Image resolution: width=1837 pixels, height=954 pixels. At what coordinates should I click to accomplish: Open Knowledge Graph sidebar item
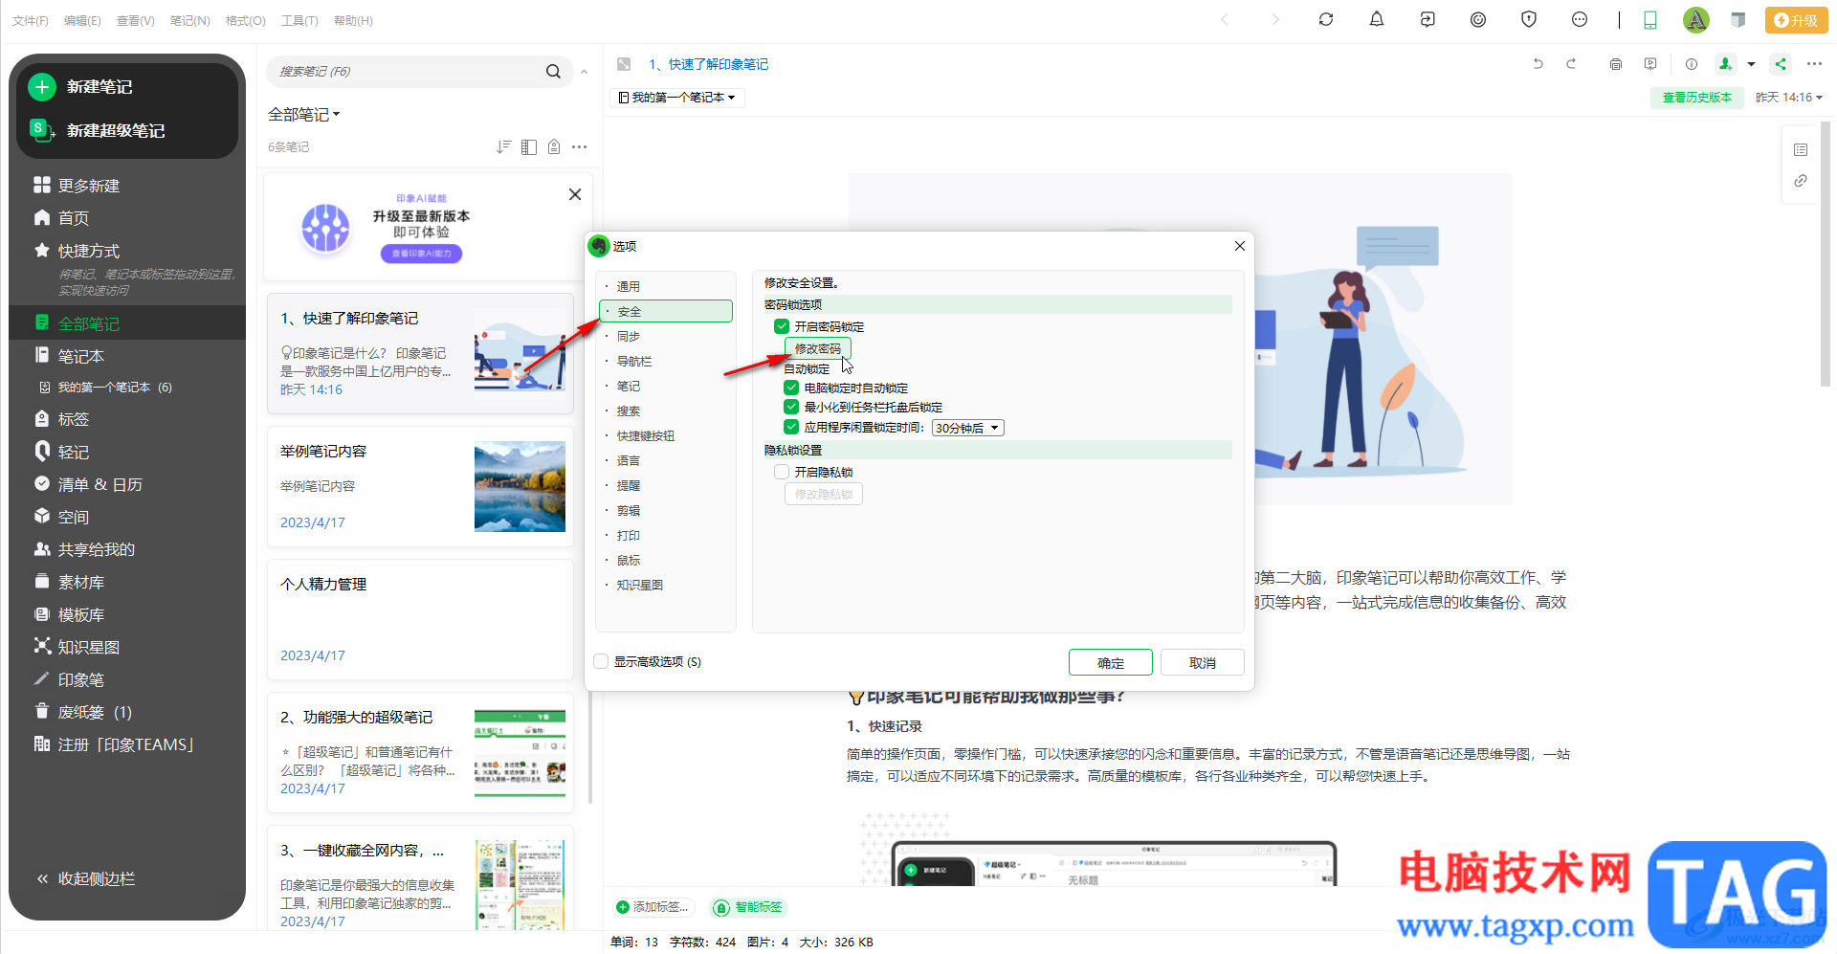click(x=77, y=647)
